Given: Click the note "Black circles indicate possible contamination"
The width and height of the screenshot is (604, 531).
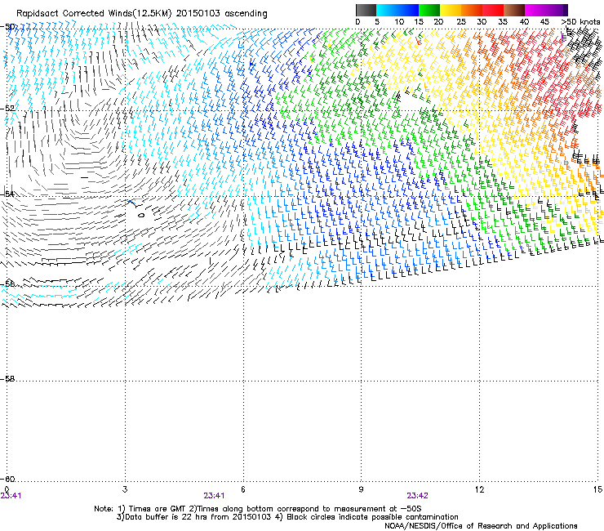Looking at the screenshot, I should click(x=372, y=517).
